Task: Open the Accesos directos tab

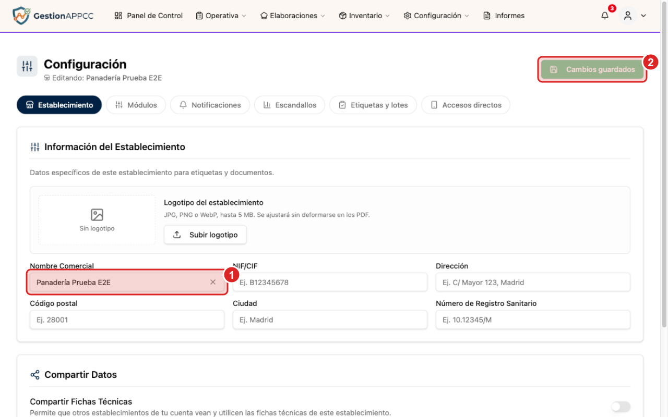Action: pyautogui.click(x=466, y=105)
